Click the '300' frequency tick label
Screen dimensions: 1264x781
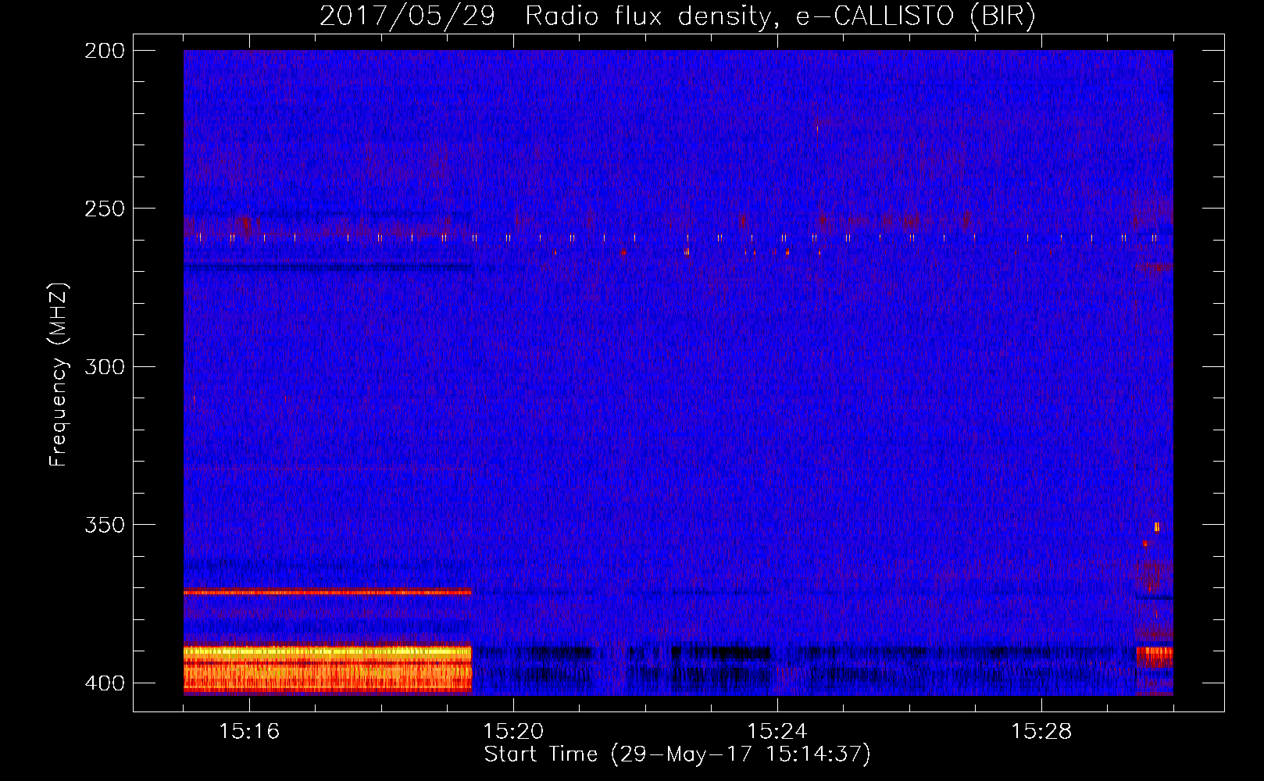click(x=105, y=366)
